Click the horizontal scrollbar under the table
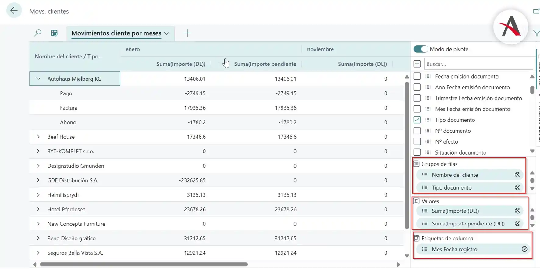The height and width of the screenshot is (269, 540). (x=144, y=264)
